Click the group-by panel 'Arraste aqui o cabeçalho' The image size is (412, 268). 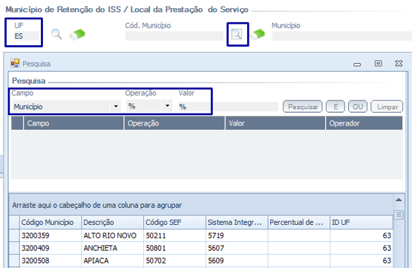tap(201, 205)
